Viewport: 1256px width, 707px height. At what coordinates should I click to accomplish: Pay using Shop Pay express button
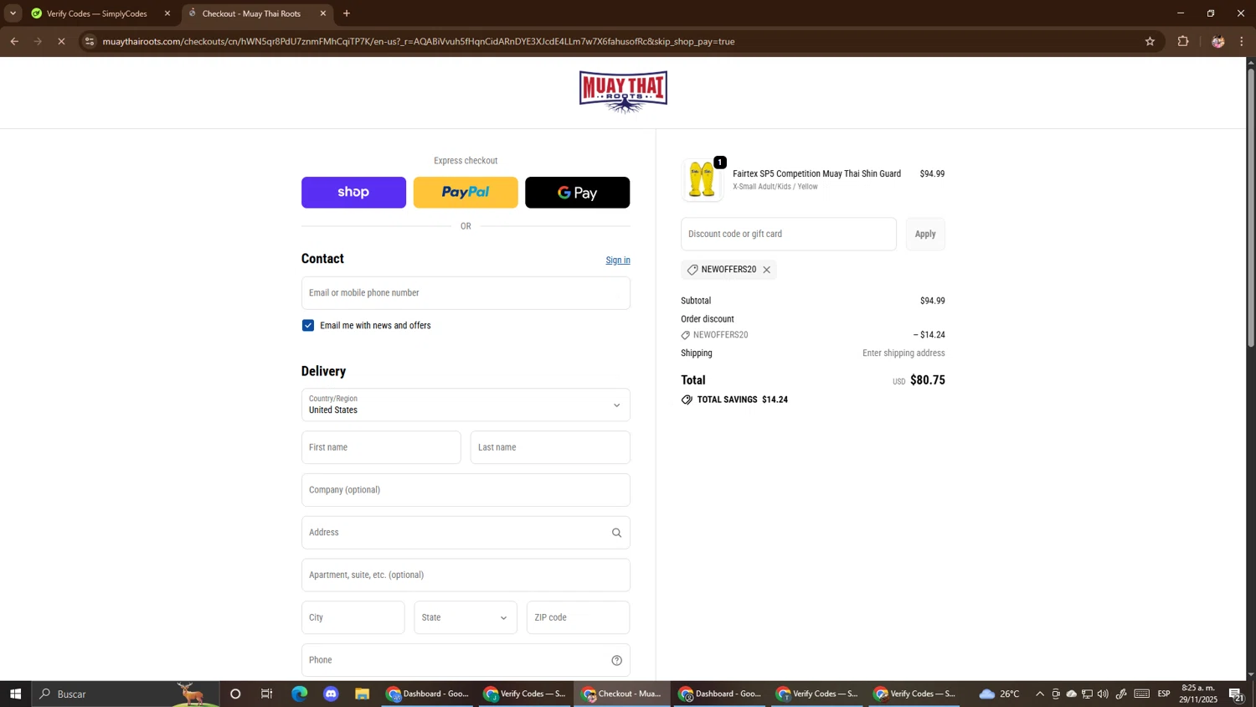coord(353,193)
